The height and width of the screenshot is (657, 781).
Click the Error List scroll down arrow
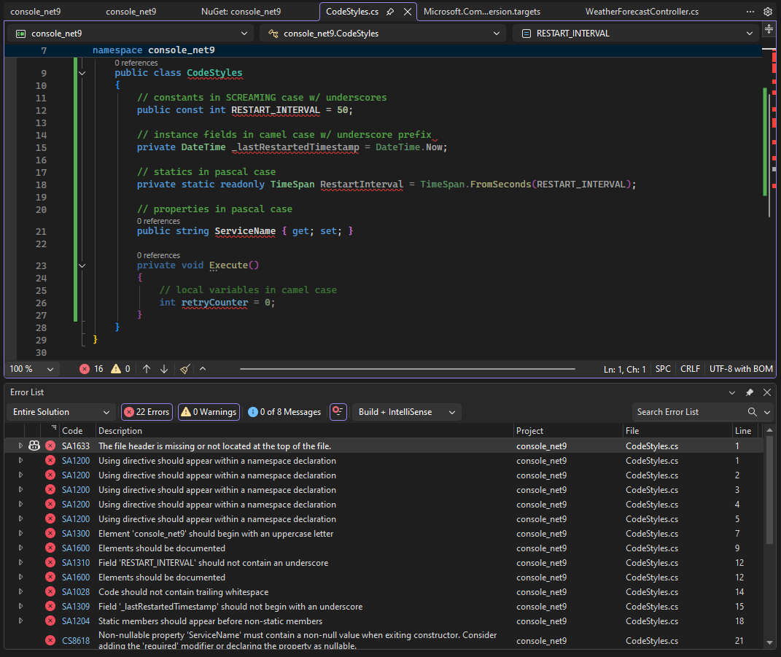coord(769,643)
